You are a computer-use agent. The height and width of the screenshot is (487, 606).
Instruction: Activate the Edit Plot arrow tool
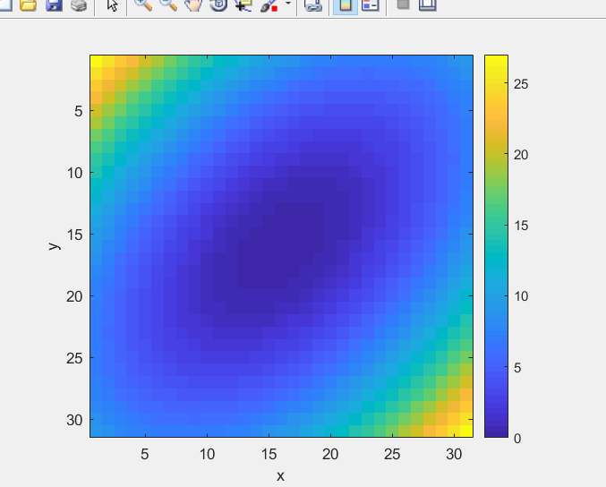112,4
